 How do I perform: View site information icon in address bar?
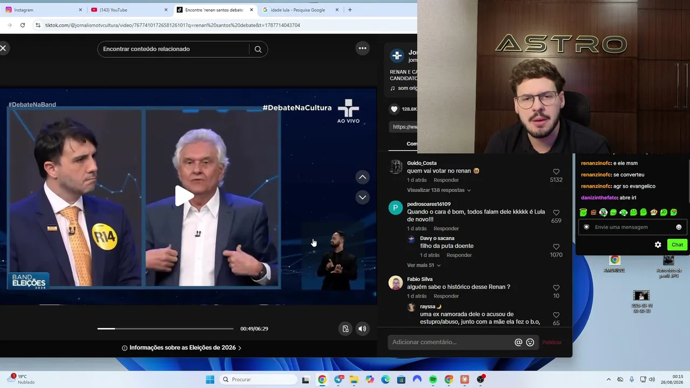pyautogui.click(x=38, y=25)
